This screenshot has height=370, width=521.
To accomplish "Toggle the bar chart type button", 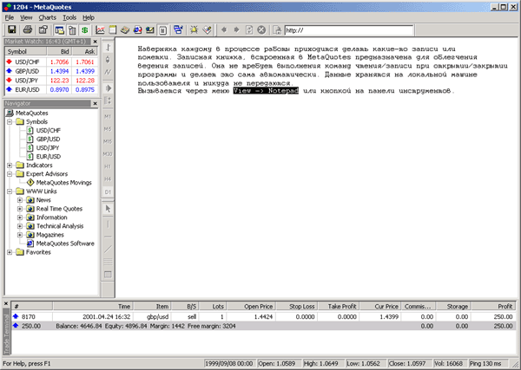I will (108, 48).
